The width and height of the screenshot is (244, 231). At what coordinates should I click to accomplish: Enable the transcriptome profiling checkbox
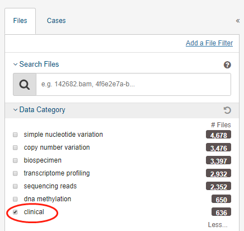click(x=15, y=173)
